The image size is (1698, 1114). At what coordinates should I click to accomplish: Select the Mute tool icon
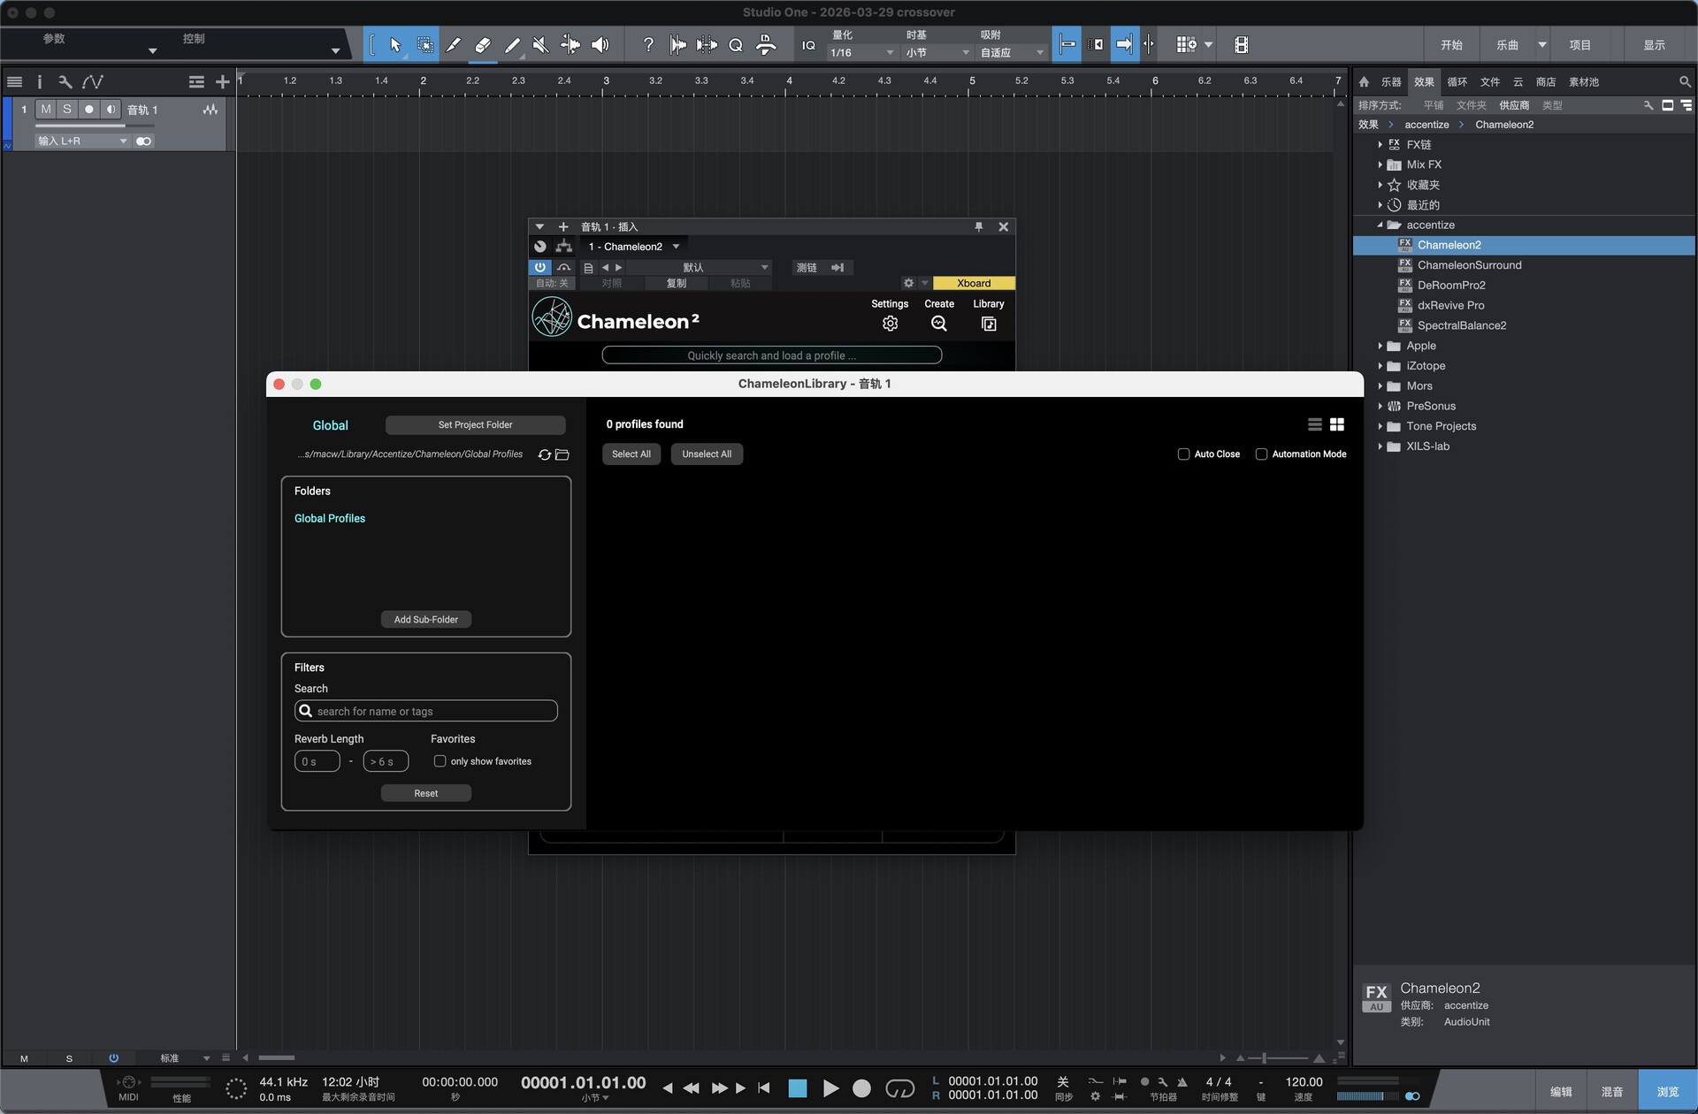coord(540,45)
